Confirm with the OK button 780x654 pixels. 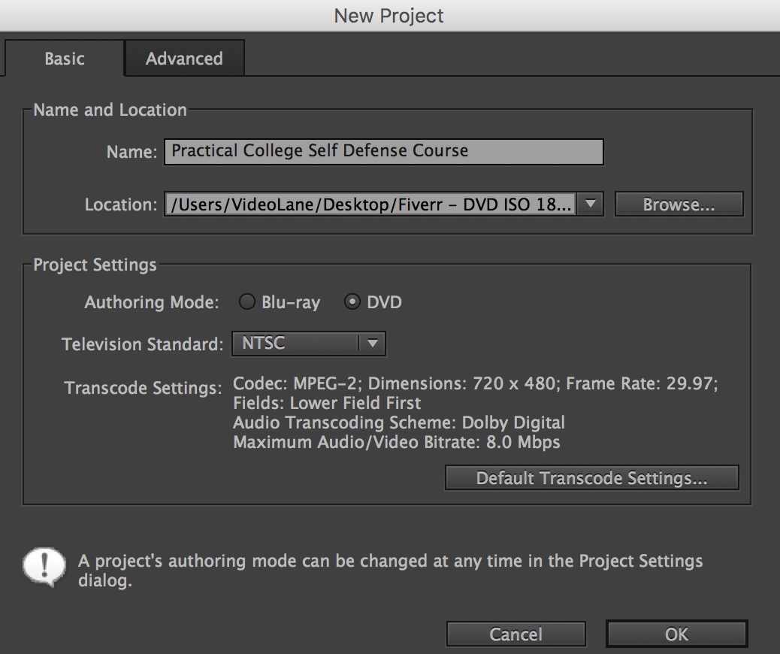coord(676,634)
